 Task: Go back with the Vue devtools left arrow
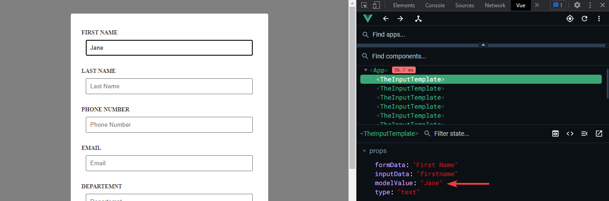coord(386,19)
